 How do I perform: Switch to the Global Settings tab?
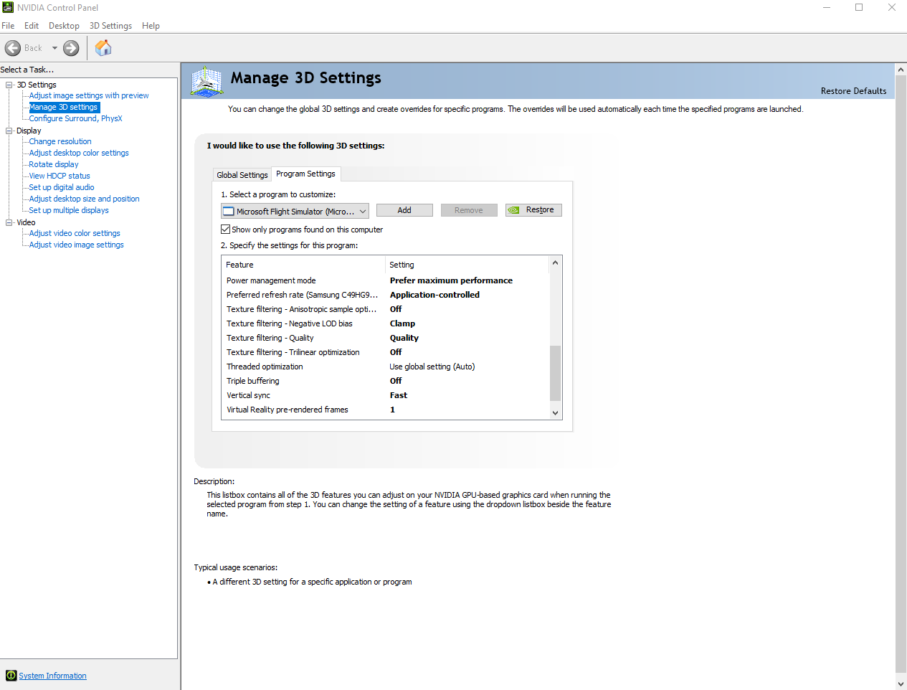[242, 175]
